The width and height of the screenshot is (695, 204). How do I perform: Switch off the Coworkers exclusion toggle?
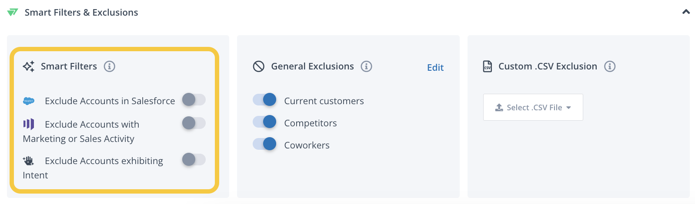[x=264, y=144]
